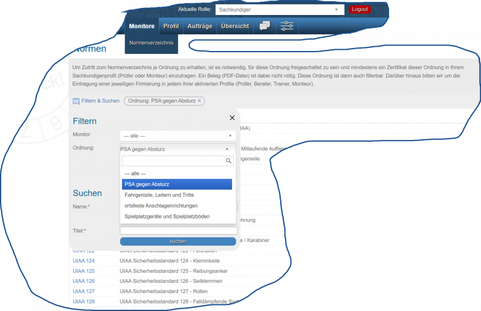Go to the Aufträge menu
The height and width of the screenshot is (311, 481).
point(200,26)
